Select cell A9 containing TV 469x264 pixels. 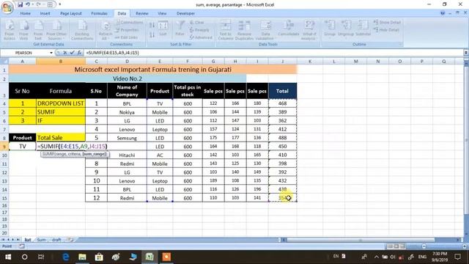click(x=23, y=147)
